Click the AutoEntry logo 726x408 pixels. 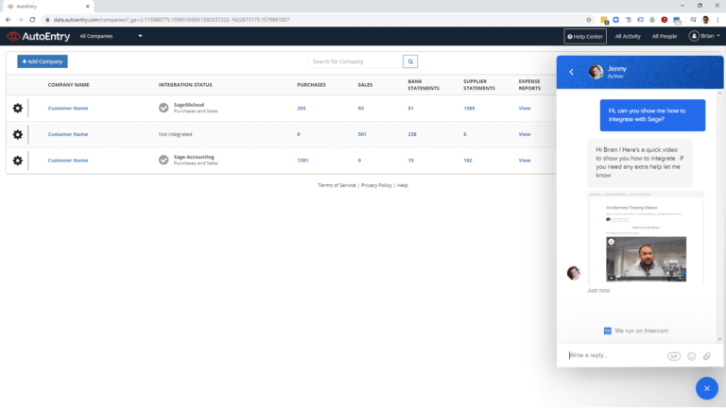37,37
